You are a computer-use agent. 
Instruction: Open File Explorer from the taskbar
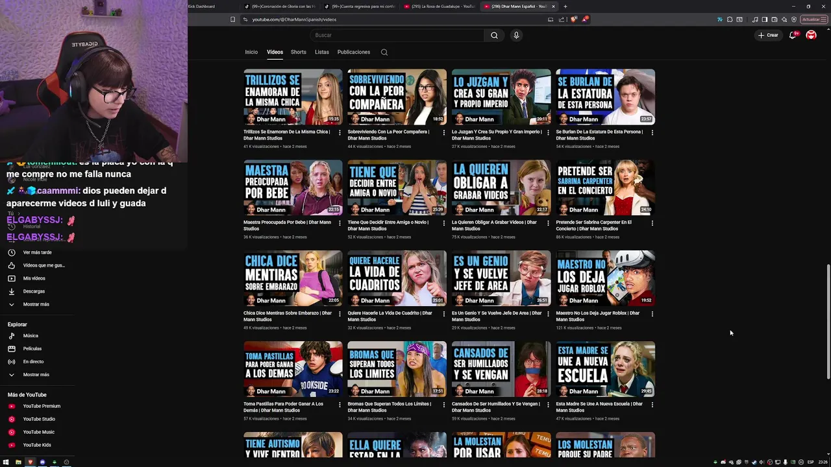18,462
